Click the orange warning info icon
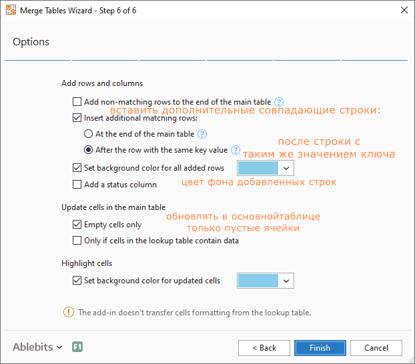This screenshot has height=364, width=415. coord(69,312)
